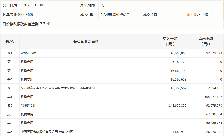Sort by the 卖出金额 column header
The width and height of the screenshot is (224, 136).
[x=206, y=41]
